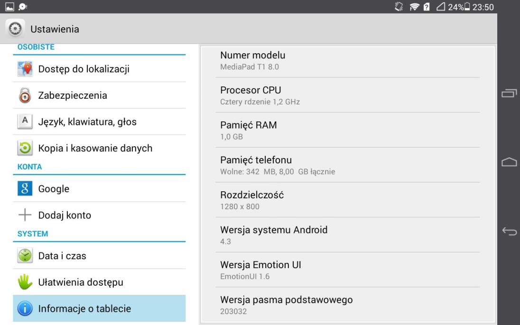Tap the 'Cztery rdzenie 1,2 GHz' value
This screenshot has height=325, width=520.
260,102
